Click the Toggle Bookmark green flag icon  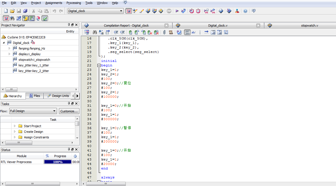(130, 32)
